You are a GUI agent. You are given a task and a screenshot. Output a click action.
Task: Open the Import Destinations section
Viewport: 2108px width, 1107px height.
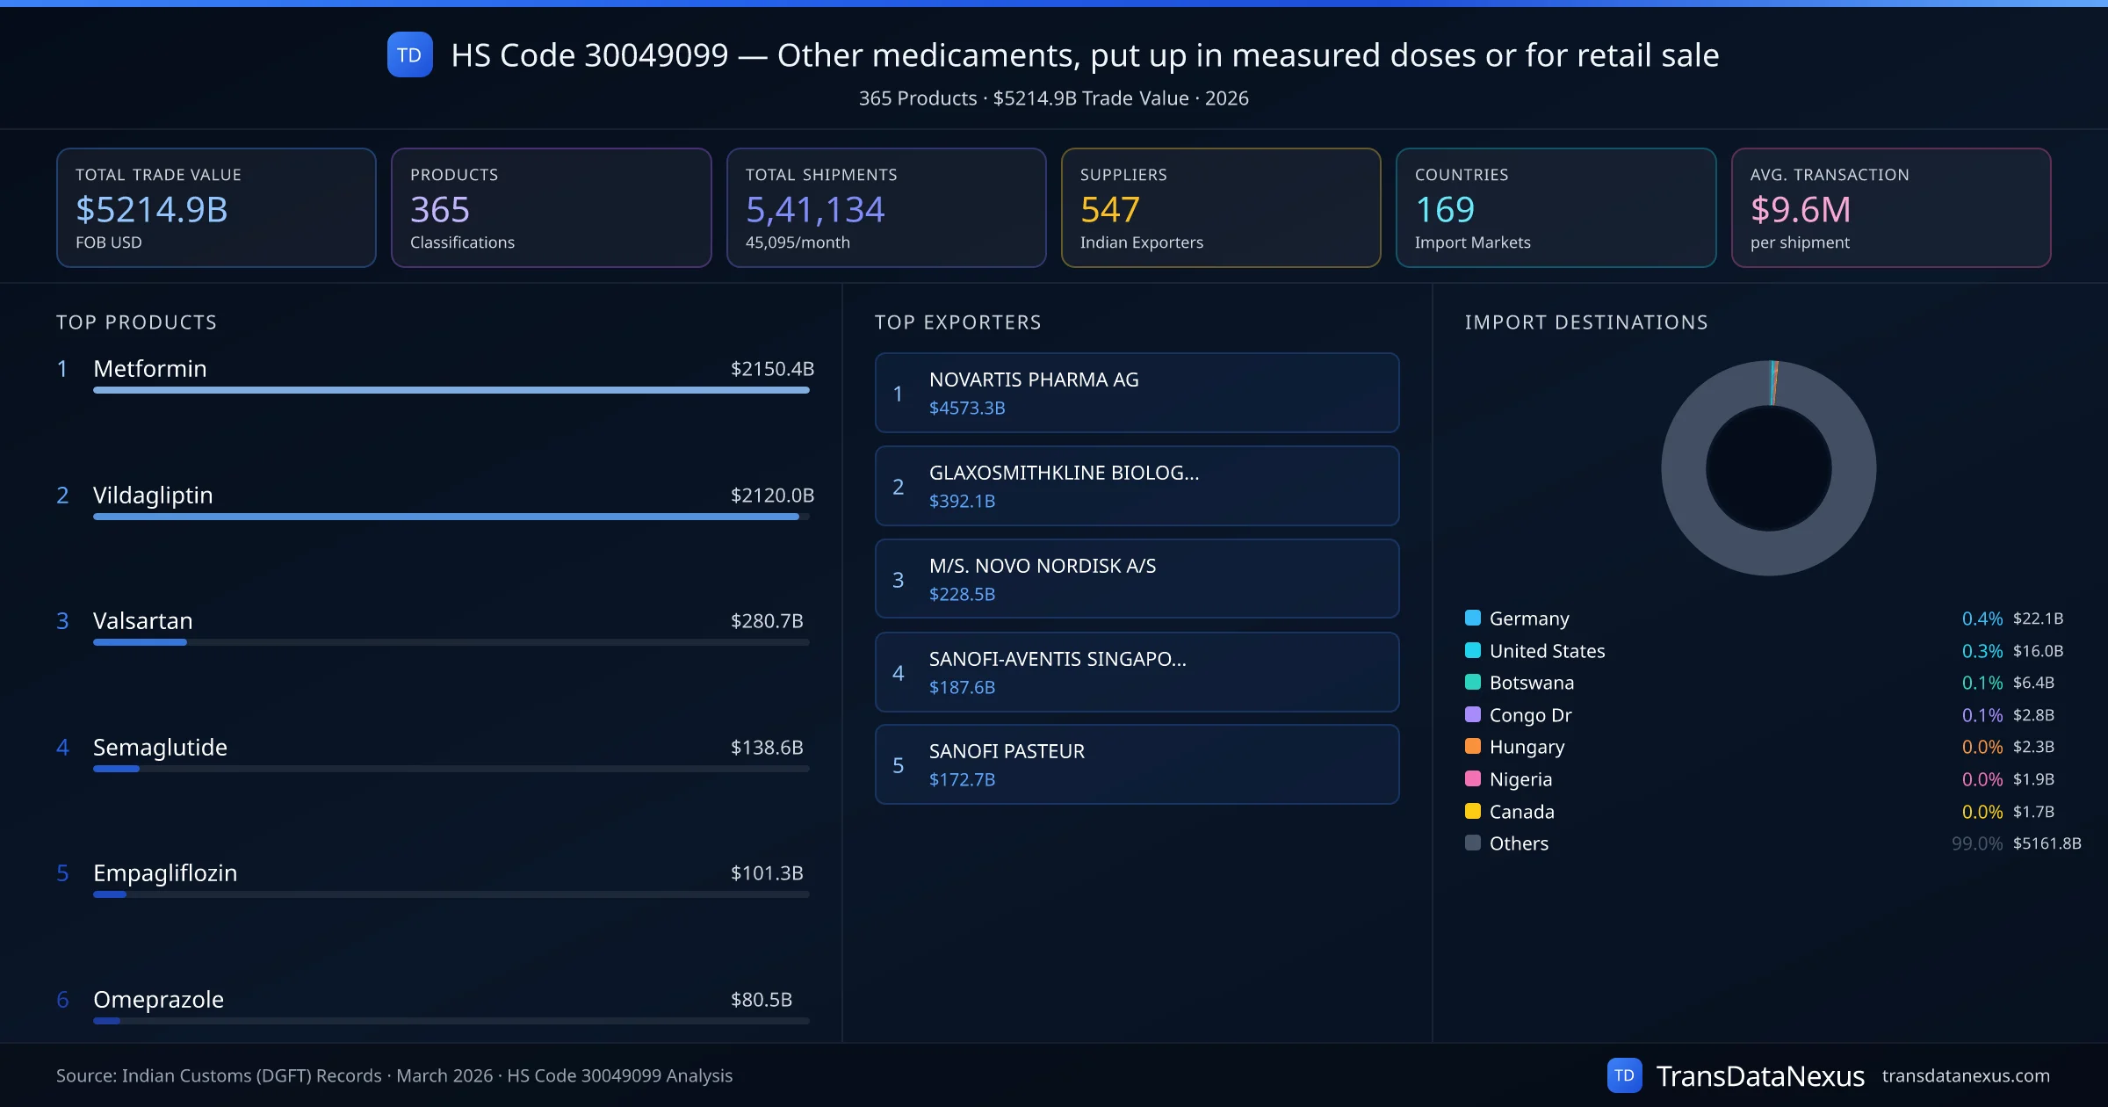click(x=1586, y=322)
